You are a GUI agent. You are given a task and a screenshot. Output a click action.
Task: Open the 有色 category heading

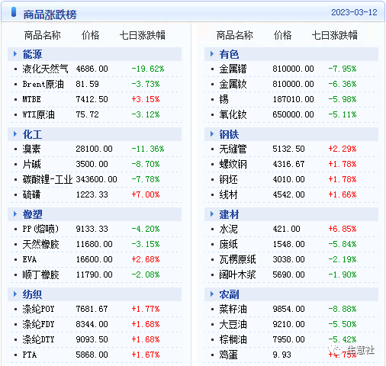tap(229, 54)
